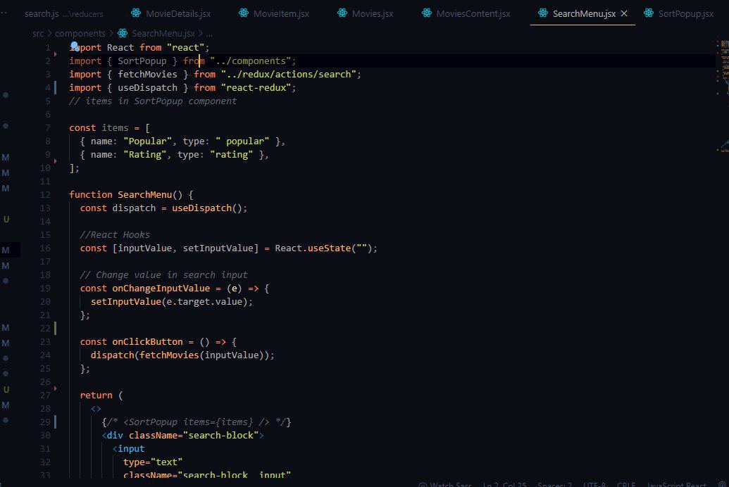This screenshot has width=729, height=487.
Task: Click the "react" string on line 1
Action: click(185, 47)
